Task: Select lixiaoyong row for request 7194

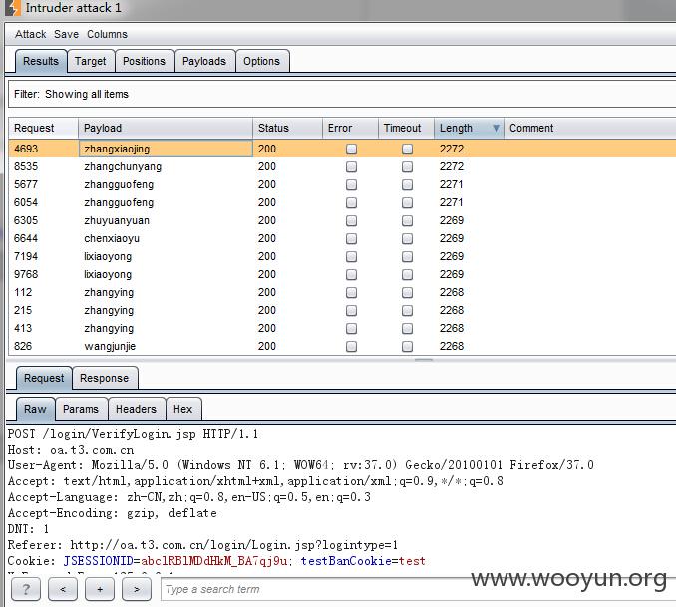Action: point(342,256)
